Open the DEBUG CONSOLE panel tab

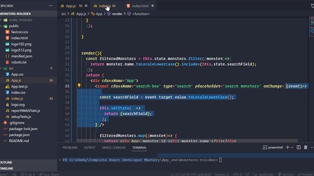(x=113, y=148)
